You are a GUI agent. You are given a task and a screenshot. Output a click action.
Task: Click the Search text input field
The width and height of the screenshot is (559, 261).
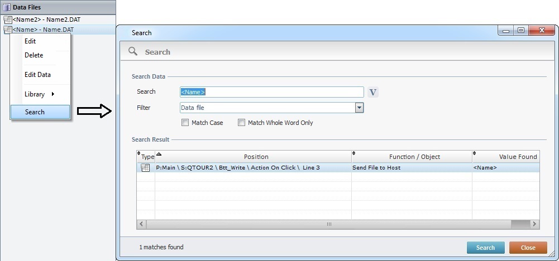(271, 92)
